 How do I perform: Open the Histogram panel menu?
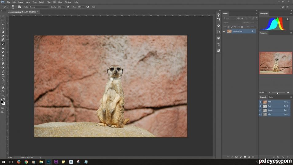291,14
